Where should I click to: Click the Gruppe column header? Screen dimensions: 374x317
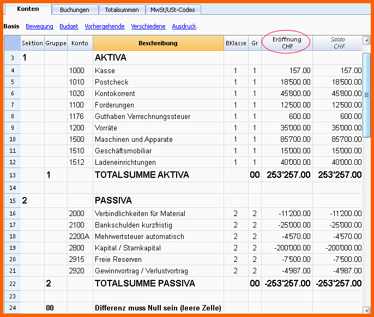pyautogui.click(x=56, y=43)
